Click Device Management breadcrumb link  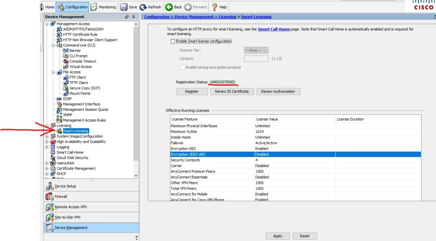[194, 17]
